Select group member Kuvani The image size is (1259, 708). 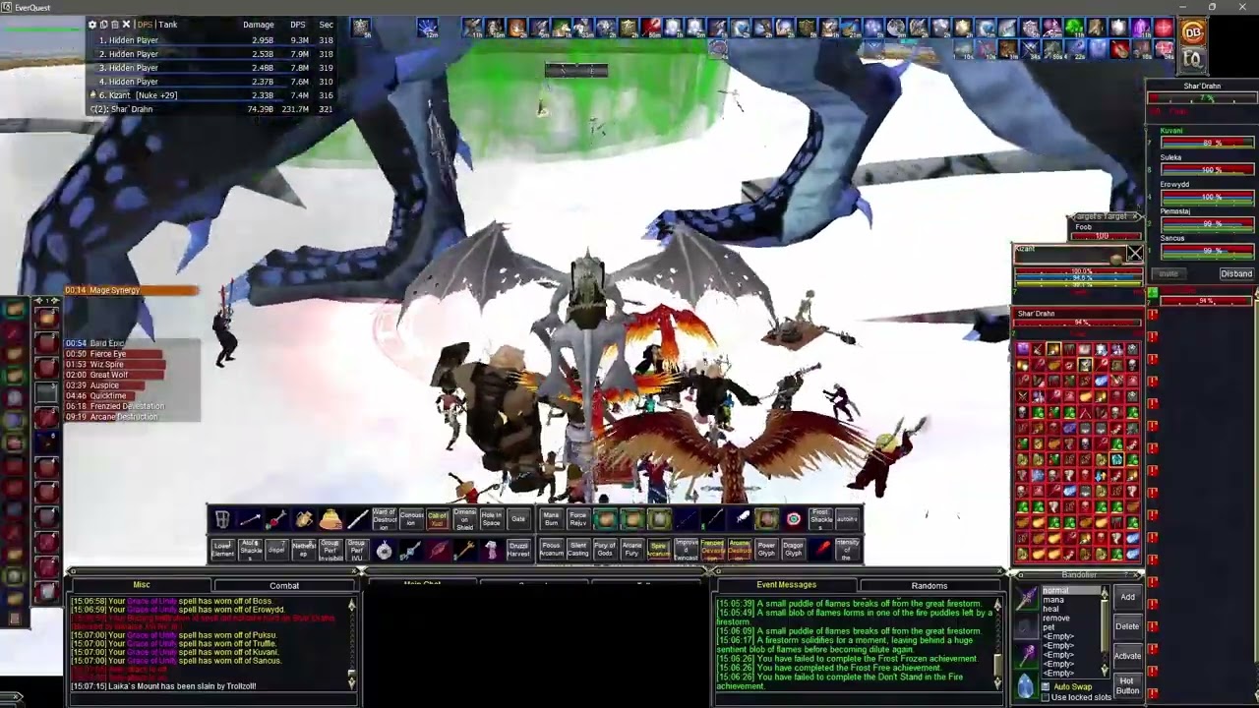1171,131
